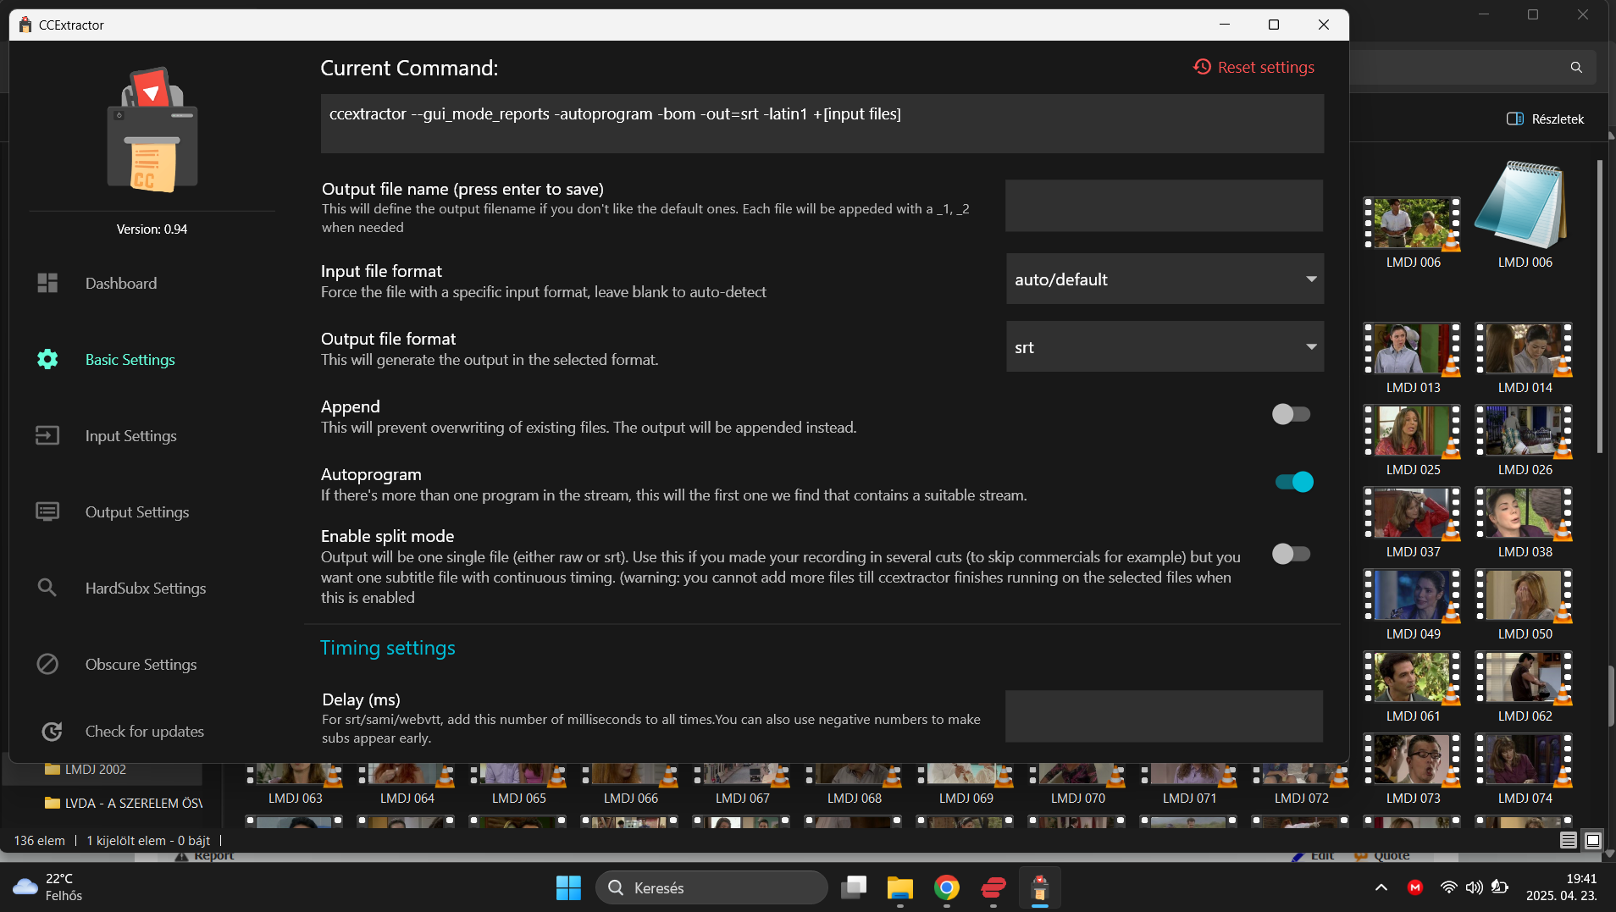Click the red M tray icon

(x=1415, y=887)
